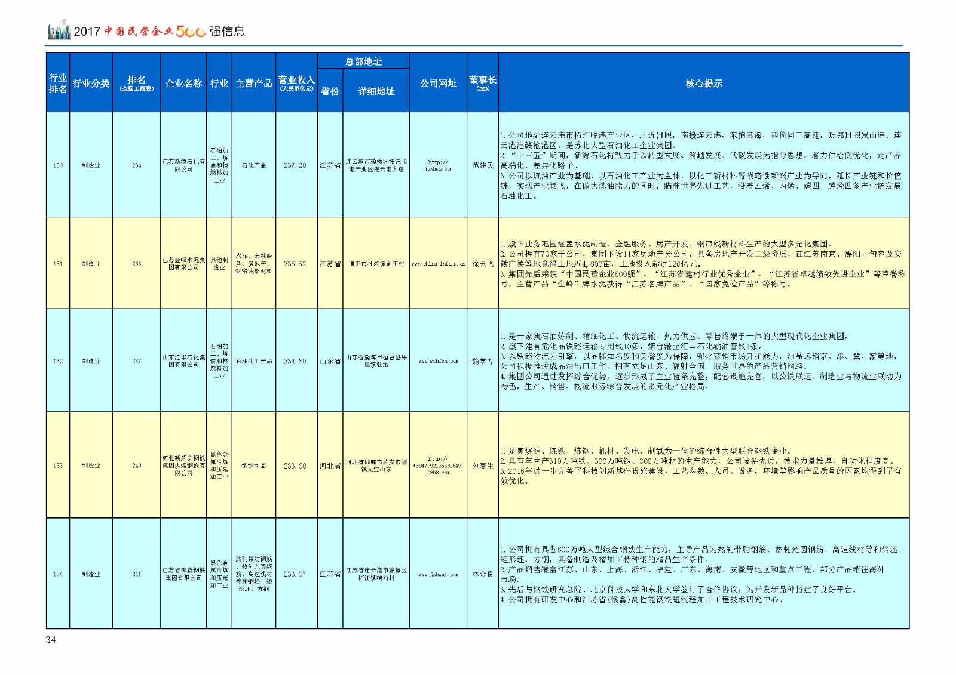The image size is (956, 675).
Task: Click the 营业收入 column header
Action: pos(296,83)
